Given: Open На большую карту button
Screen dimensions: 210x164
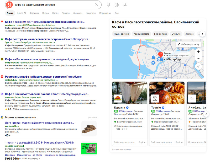Looking at the screenshot, I should pyautogui.click(x=188, y=44).
